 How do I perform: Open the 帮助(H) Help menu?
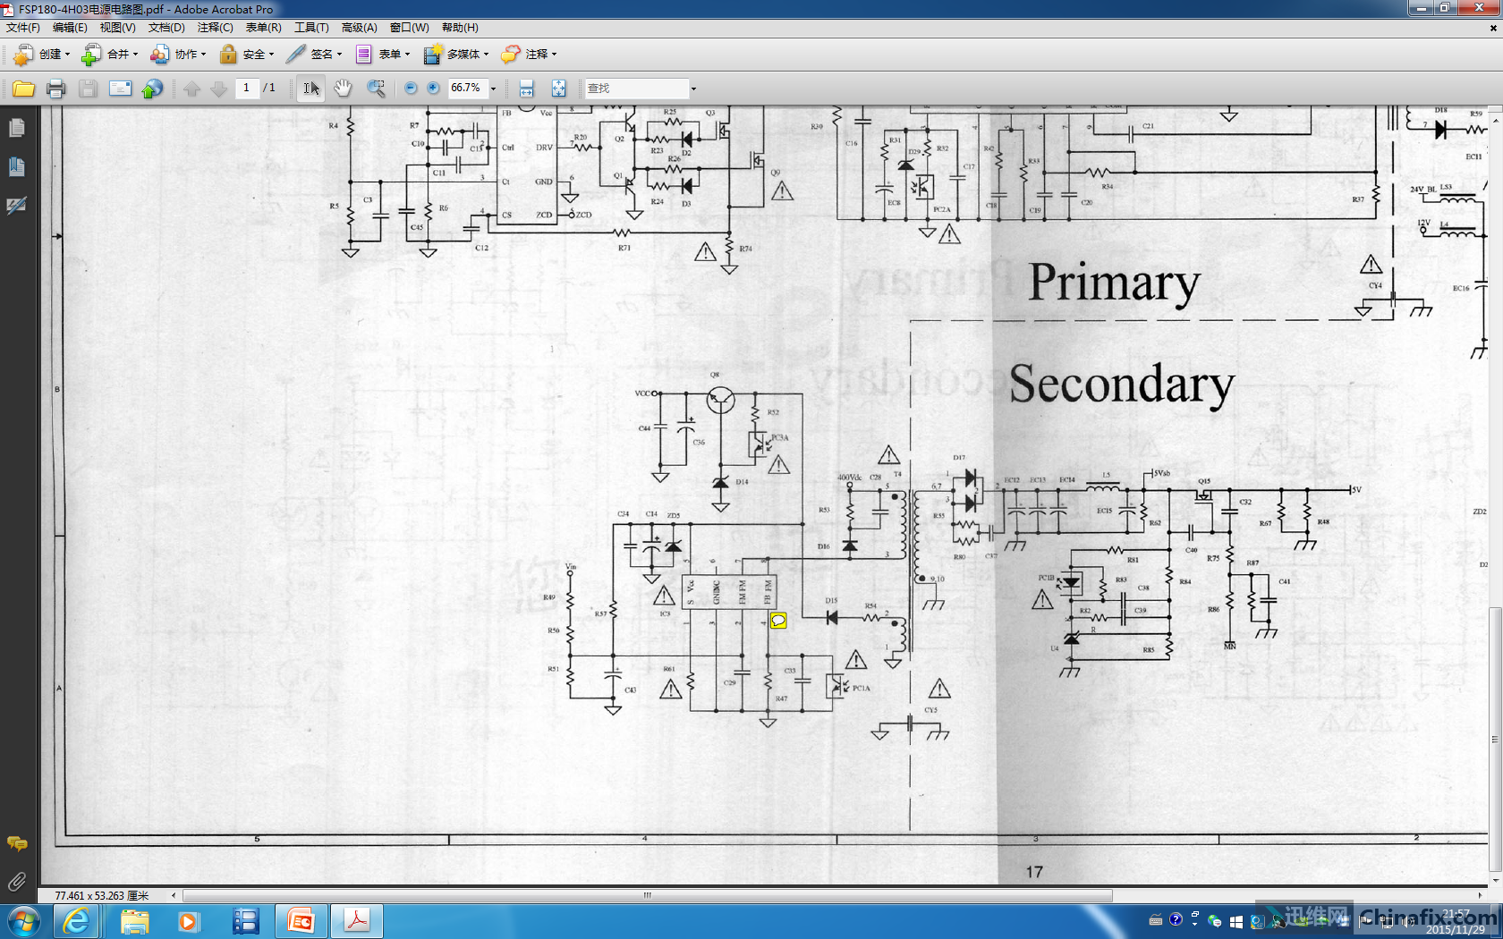click(x=460, y=28)
